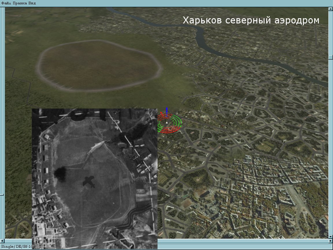
Task: Open the Вид menu
Action: point(32,3)
